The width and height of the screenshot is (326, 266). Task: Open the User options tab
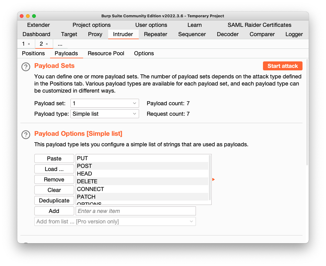point(151,25)
